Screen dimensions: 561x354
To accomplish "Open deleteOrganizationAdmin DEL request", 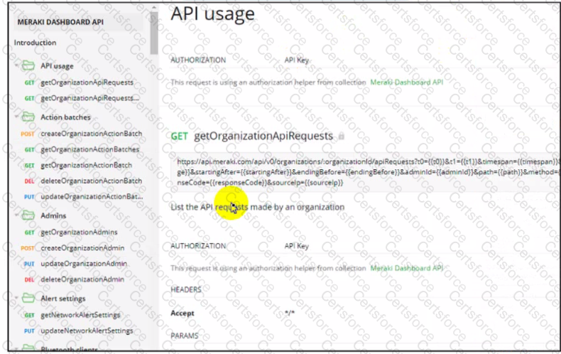I will 82,279.
